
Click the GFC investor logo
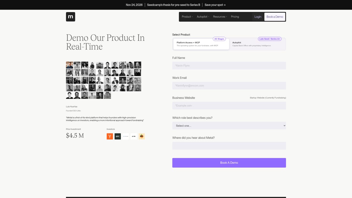click(x=118, y=136)
